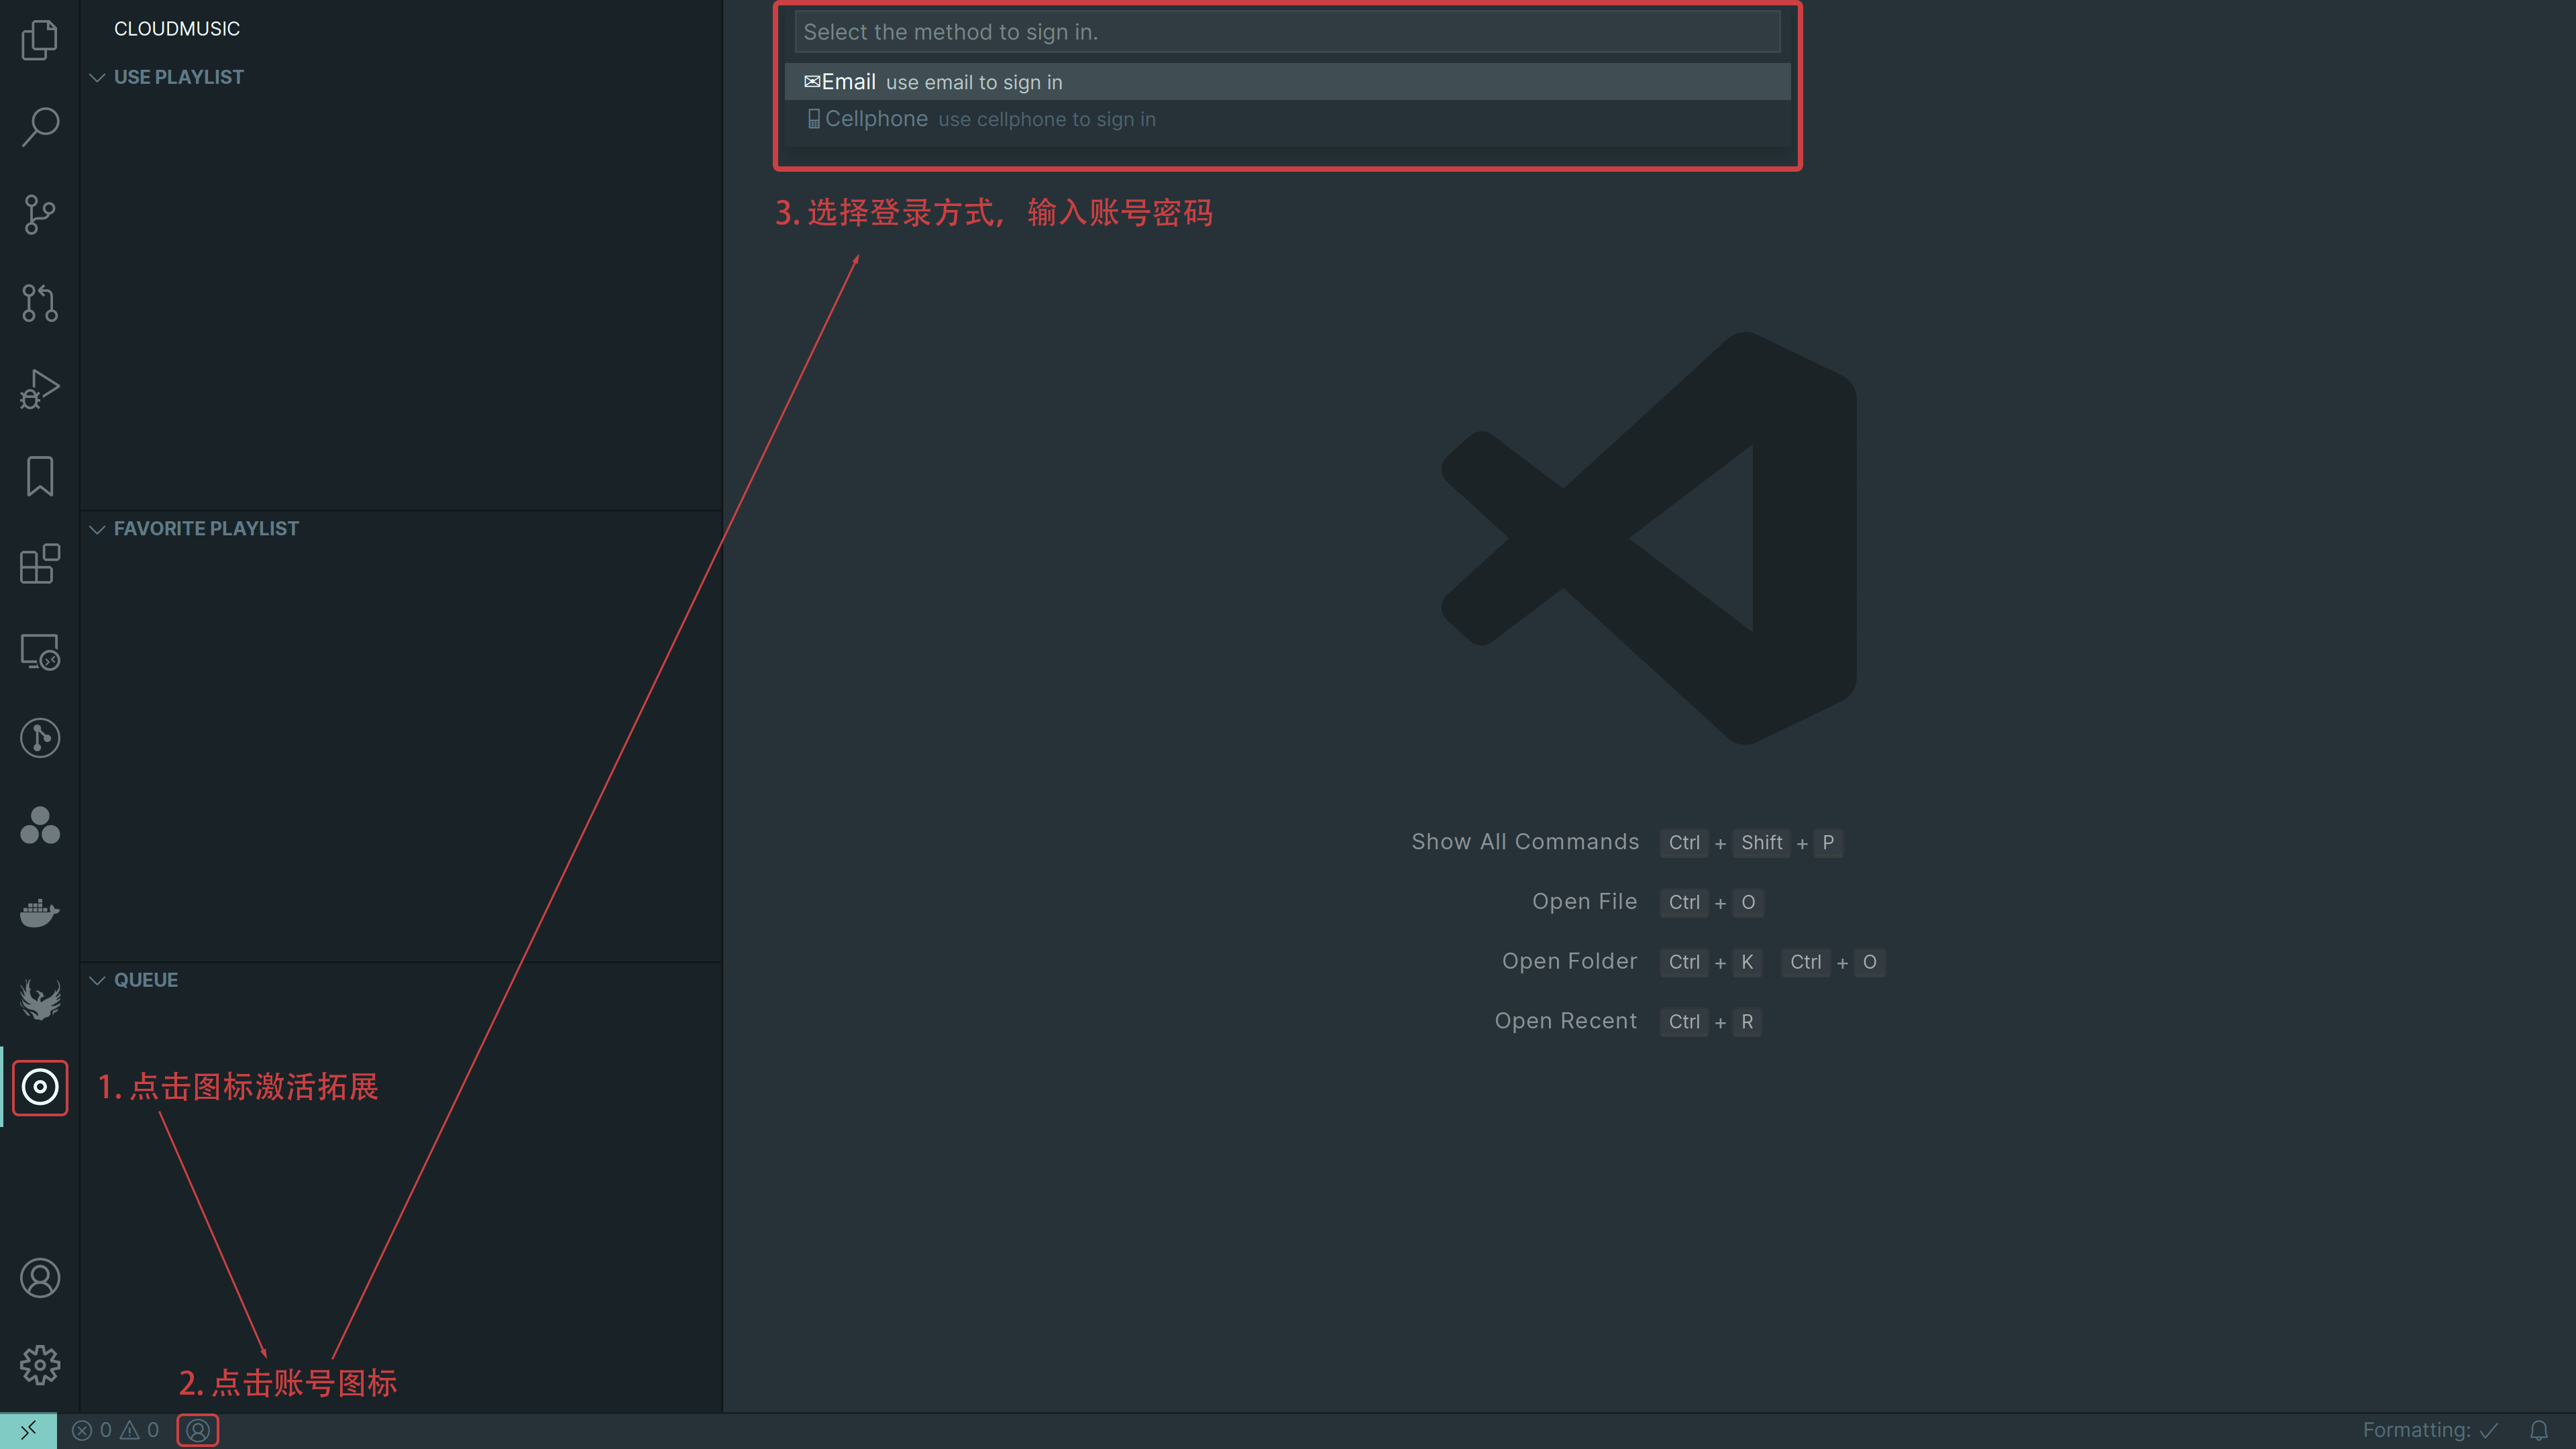Focus the sign-in method input box
2576x1449 pixels.
coord(1287,32)
